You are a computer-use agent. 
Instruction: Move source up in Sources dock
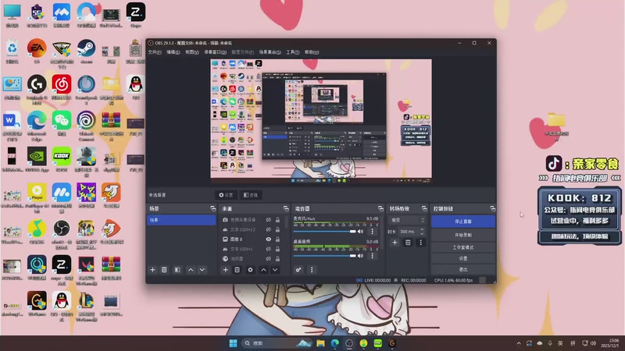(263, 270)
